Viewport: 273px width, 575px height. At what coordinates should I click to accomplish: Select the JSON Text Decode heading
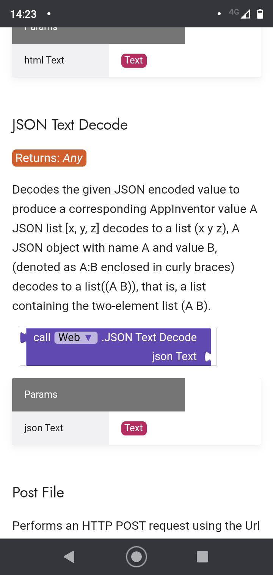pos(70,125)
